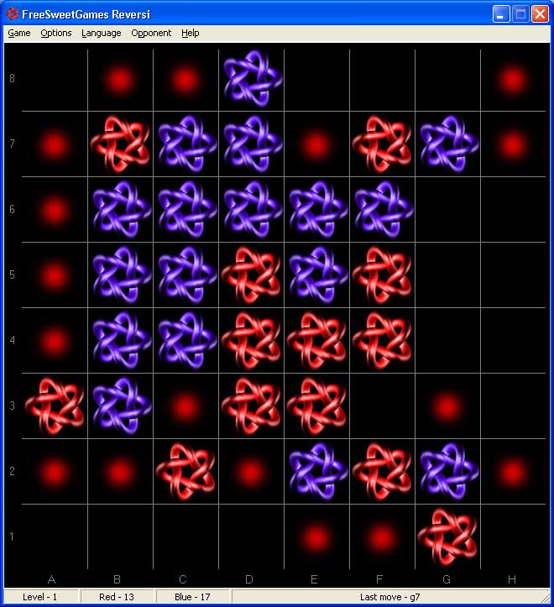Play the red move marker at B8
The height and width of the screenshot is (607, 554).
[x=119, y=80]
